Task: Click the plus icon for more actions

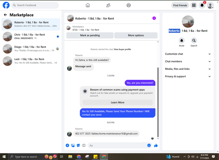Action: [67, 145]
